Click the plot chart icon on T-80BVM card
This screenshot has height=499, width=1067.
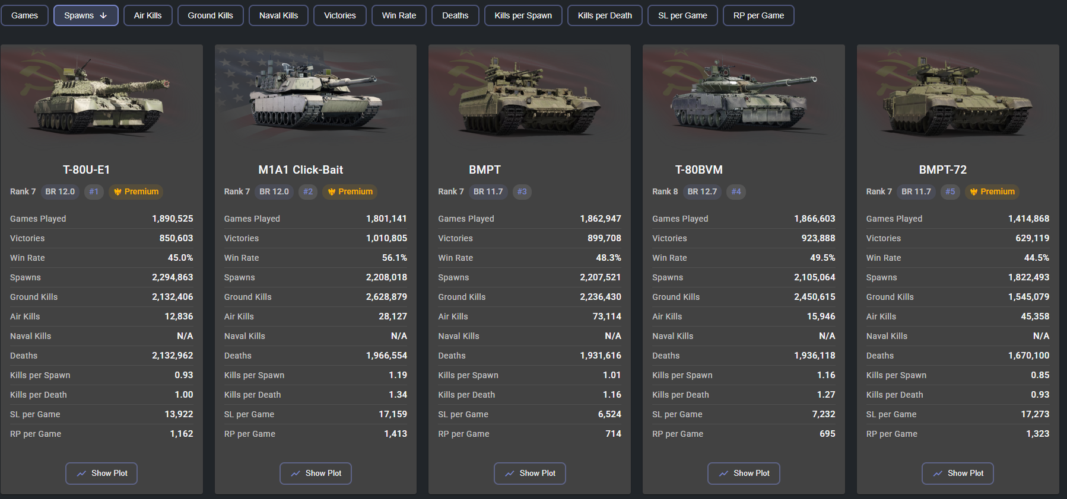723,474
